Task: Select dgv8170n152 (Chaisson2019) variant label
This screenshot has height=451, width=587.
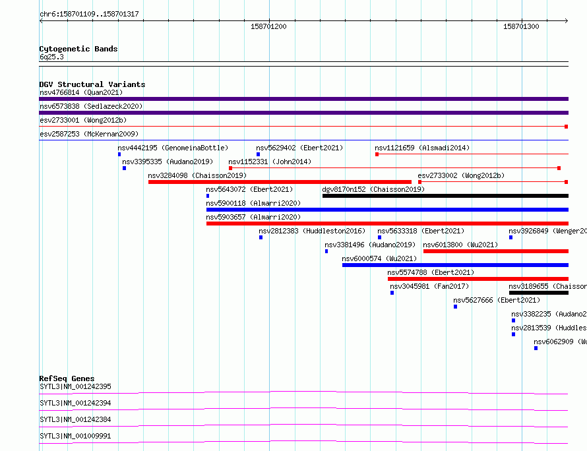Action: 373,189
